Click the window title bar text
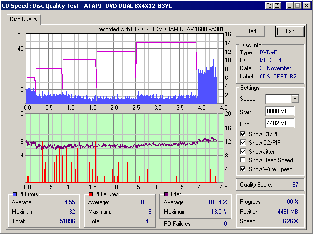 pyautogui.click(x=87, y=6)
